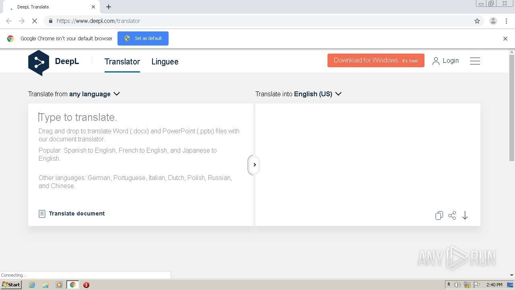Viewport: 515px width, 290px height.
Task: Share translation via the share icon
Action: click(x=452, y=215)
